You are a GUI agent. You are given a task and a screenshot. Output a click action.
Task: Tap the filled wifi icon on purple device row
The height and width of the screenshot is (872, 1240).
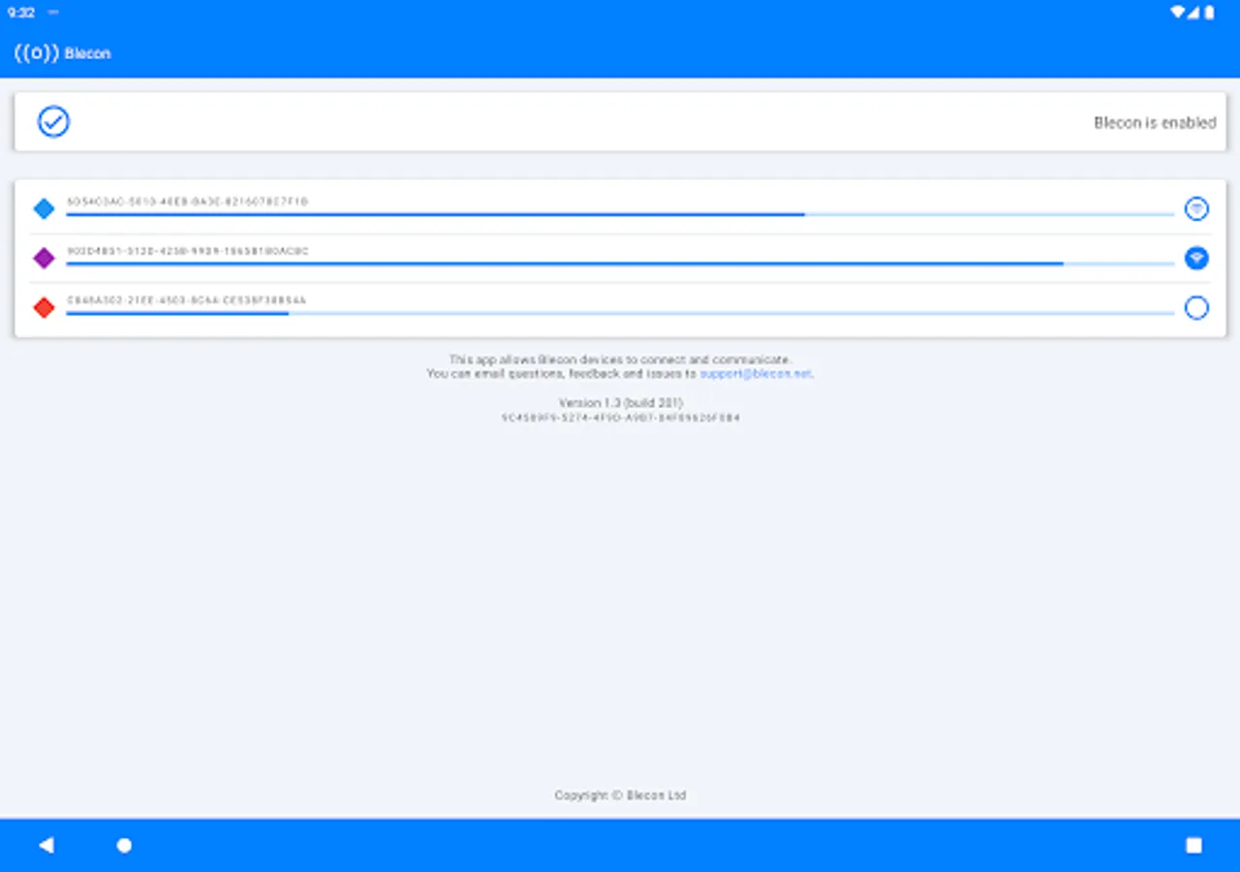point(1196,258)
